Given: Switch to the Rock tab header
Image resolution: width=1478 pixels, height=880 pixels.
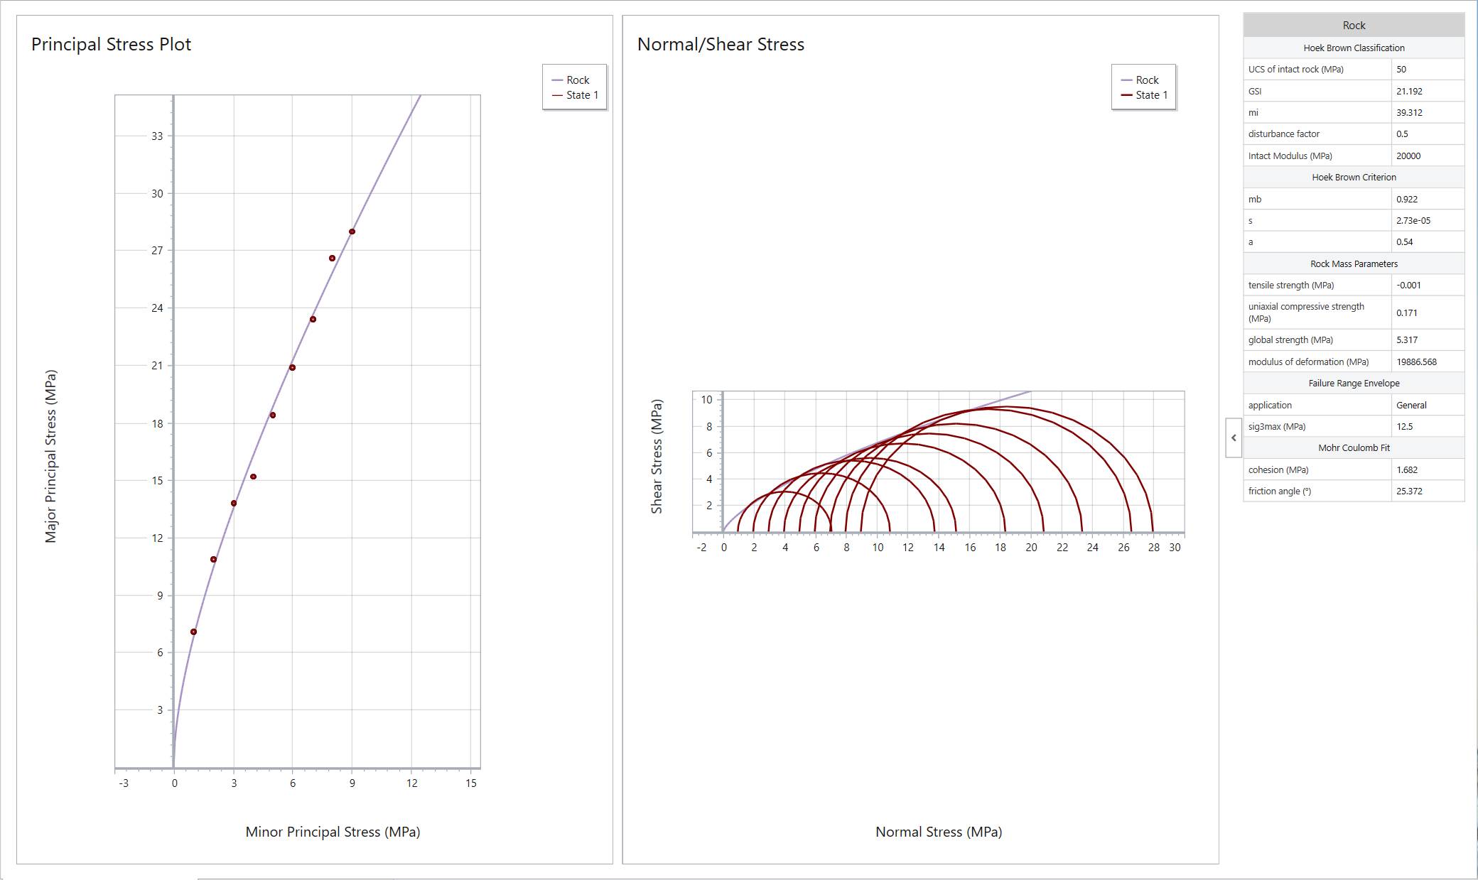Looking at the screenshot, I should pyautogui.click(x=1353, y=25).
